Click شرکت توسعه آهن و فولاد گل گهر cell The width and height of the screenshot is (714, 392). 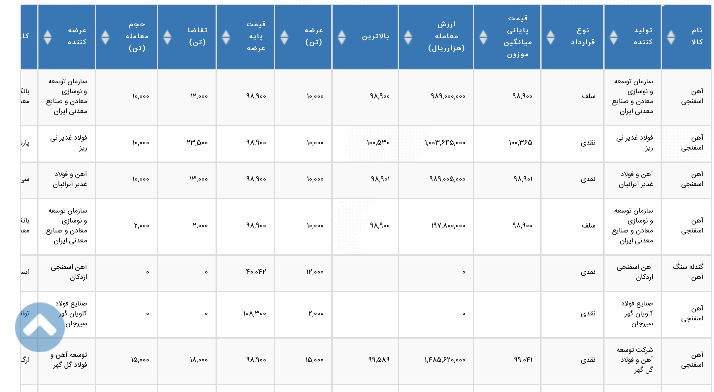tap(634, 359)
